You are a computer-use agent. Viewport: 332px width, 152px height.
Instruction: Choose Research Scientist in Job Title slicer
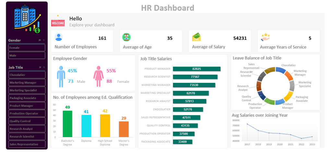27,136
